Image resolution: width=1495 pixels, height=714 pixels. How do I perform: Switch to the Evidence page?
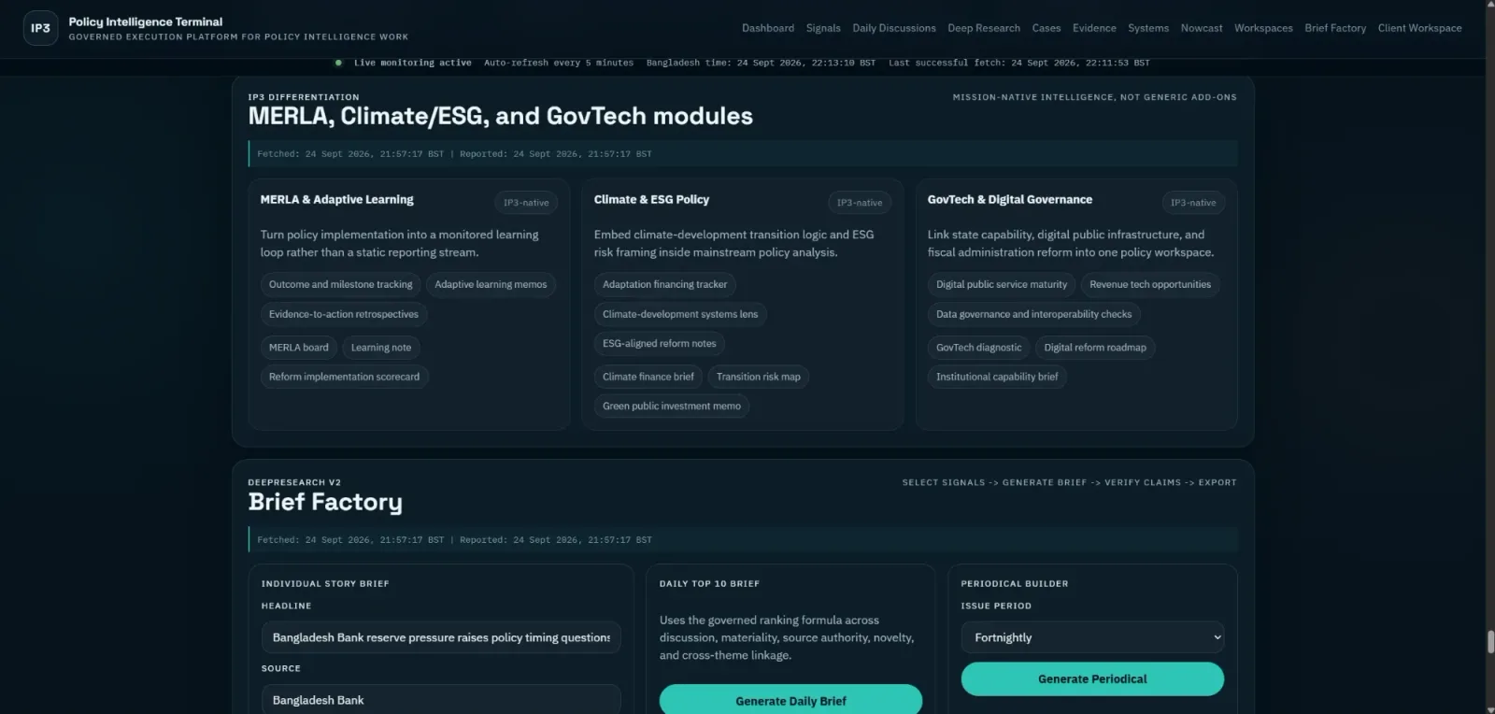click(1094, 28)
